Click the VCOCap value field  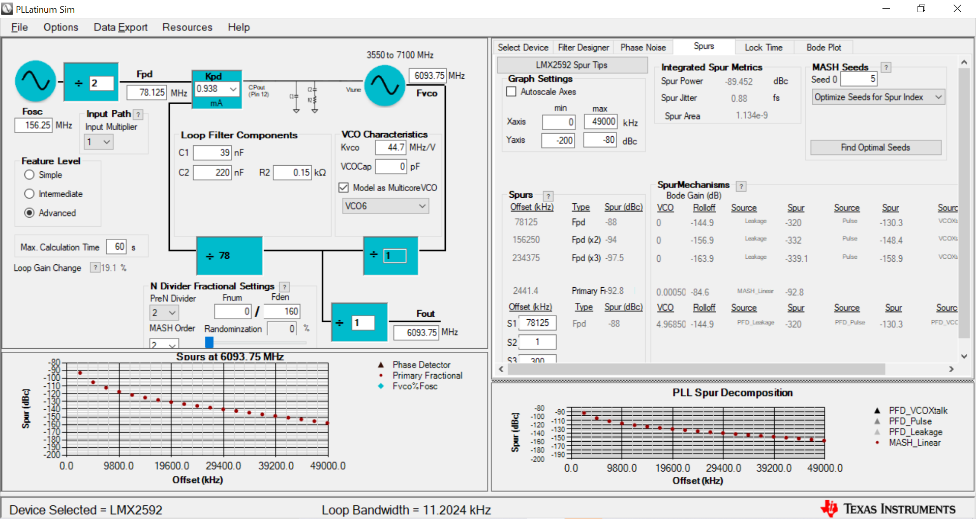click(391, 166)
